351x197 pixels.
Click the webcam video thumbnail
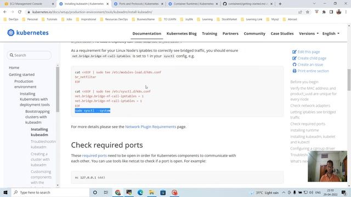(327, 166)
